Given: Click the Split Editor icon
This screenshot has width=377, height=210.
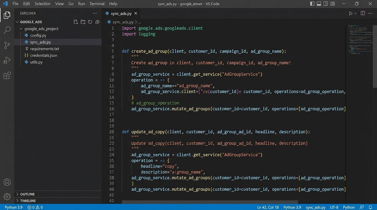Looking at the screenshot, I should click(363, 13).
